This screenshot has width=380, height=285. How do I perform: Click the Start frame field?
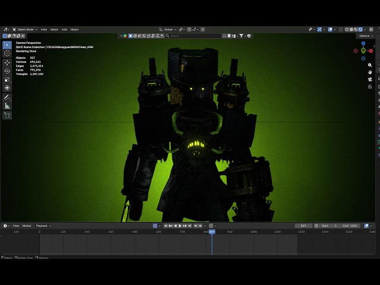pos(329,226)
